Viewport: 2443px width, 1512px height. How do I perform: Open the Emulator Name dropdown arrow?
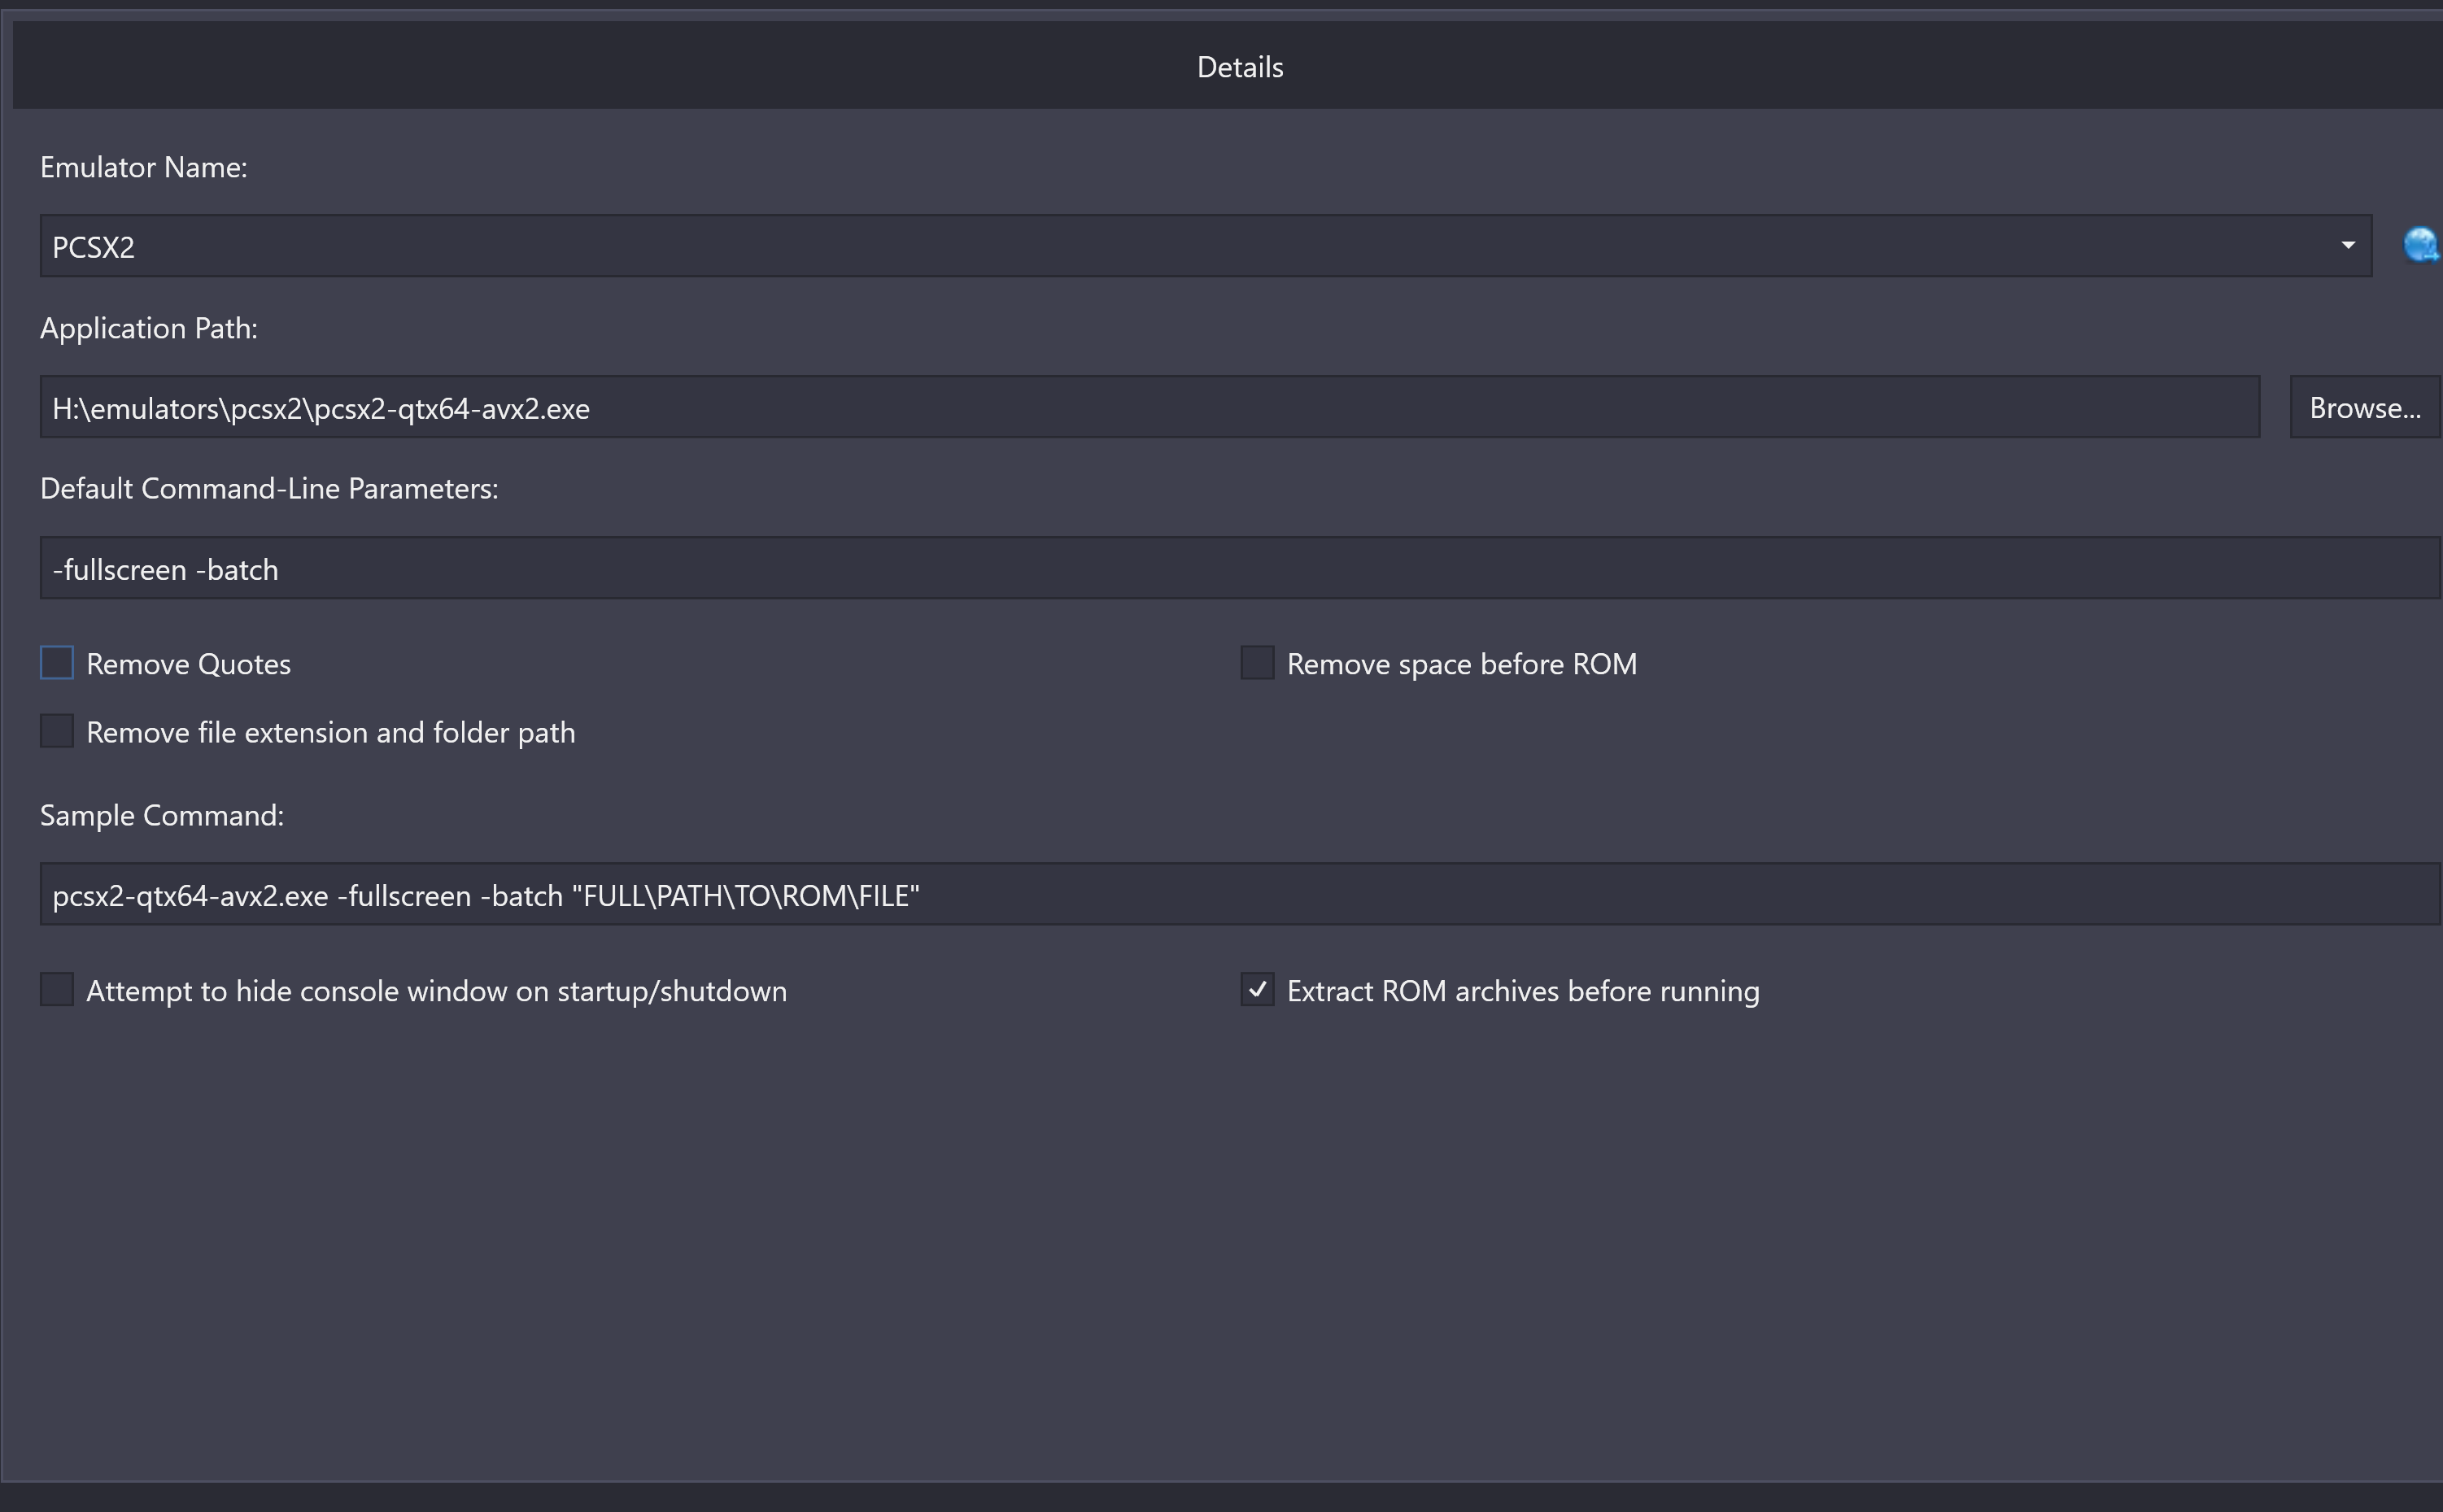pos(2347,246)
